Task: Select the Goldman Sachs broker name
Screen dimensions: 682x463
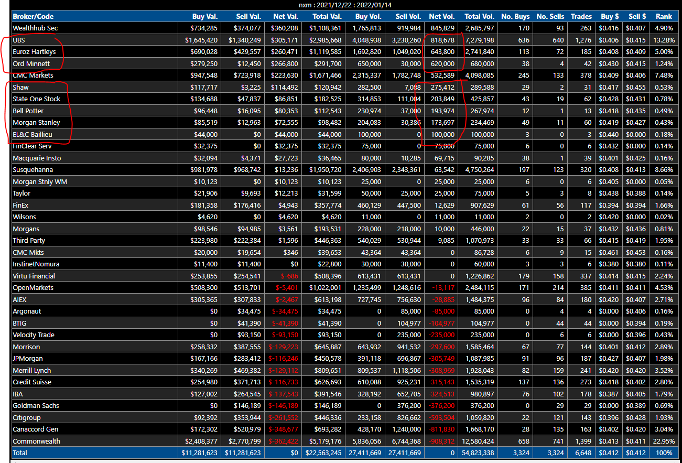Action: [36, 405]
